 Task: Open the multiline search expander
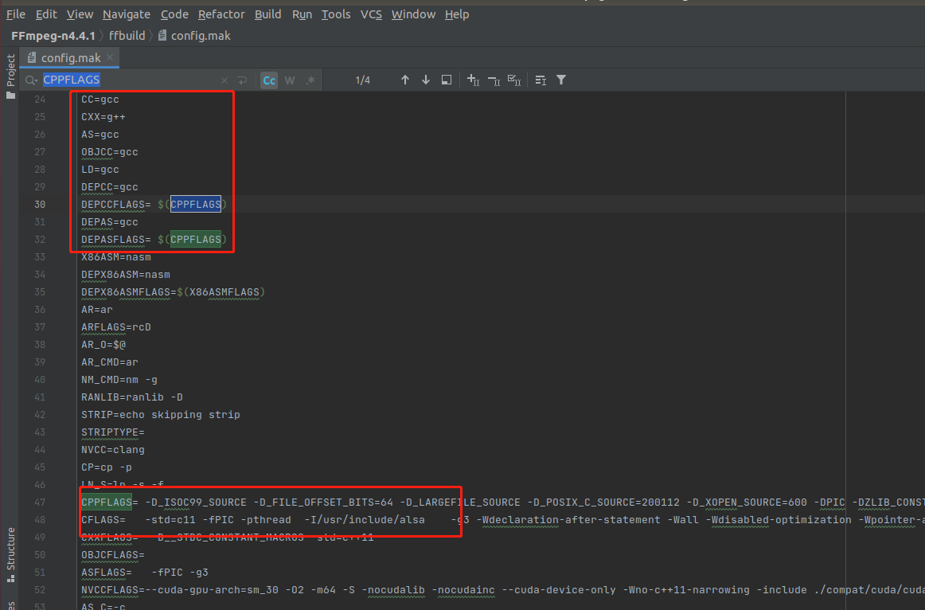(x=242, y=80)
